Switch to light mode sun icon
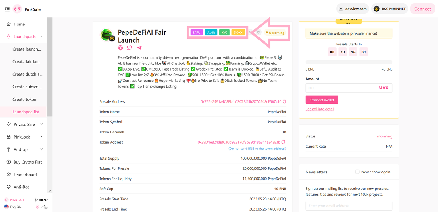The width and height of the screenshot is (438, 212). tap(37, 207)
